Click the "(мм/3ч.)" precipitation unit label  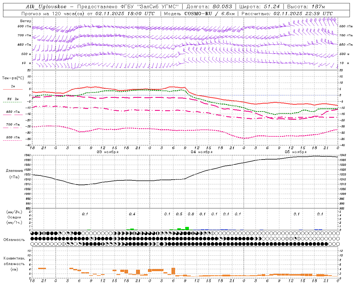[14, 212]
